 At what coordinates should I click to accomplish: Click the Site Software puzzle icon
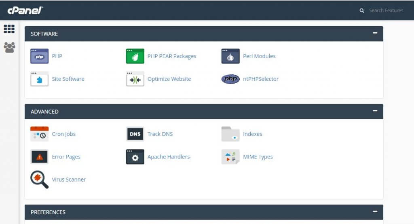click(x=39, y=79)
